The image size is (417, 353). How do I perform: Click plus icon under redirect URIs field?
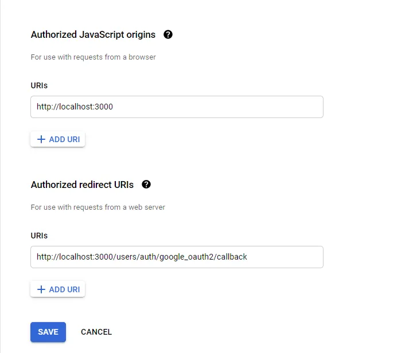click(x=41, y=289)
